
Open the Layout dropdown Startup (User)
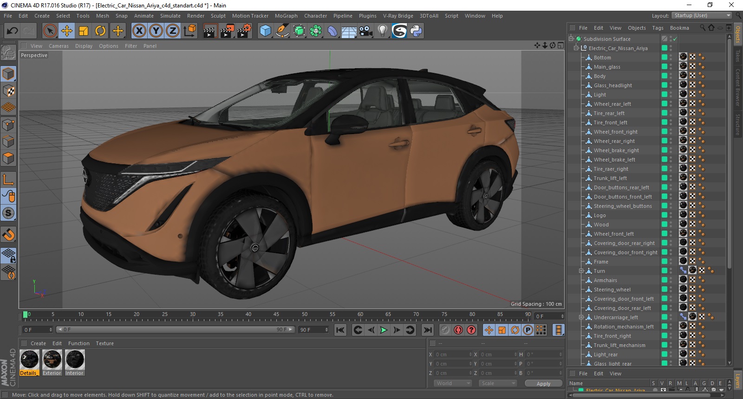point(702,15)
